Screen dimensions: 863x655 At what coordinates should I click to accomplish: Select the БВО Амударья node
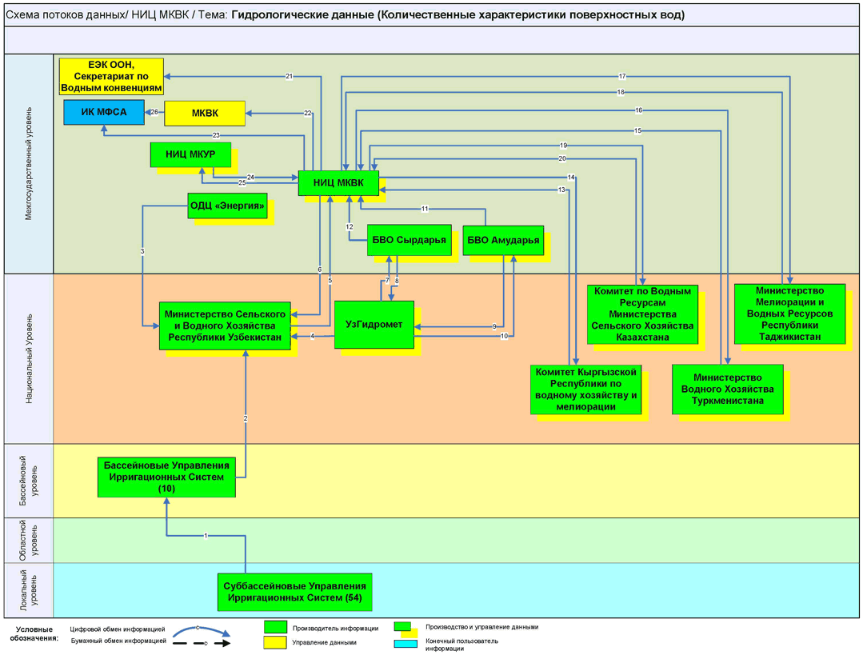click(x=503, y=240)
